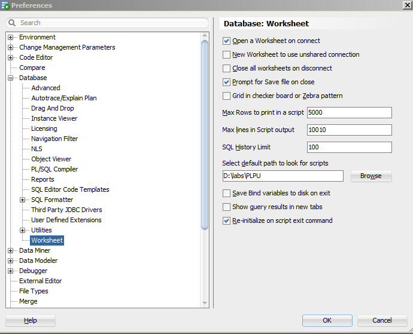Check Show query results in new tabs

point(226,207)
